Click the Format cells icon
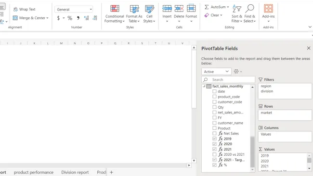 tap(191, 8)
